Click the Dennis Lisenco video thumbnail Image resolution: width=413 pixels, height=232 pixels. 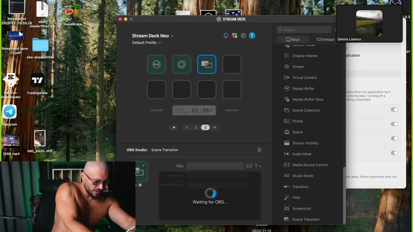[369, 23]
